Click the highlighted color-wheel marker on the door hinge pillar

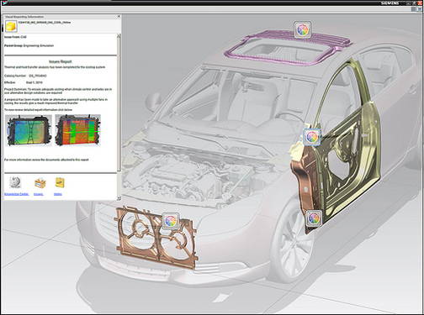312,137
